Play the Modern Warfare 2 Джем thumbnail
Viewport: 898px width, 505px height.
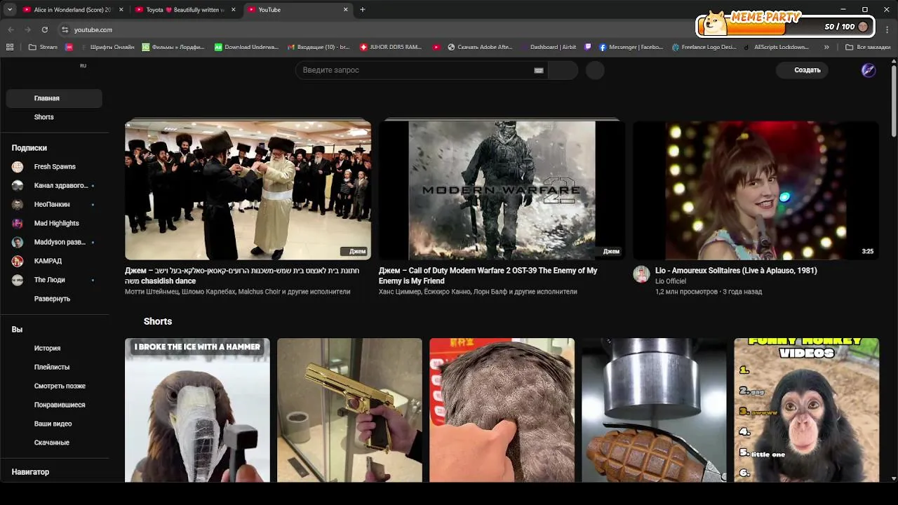pyautogui.click(x=502, y=190)
